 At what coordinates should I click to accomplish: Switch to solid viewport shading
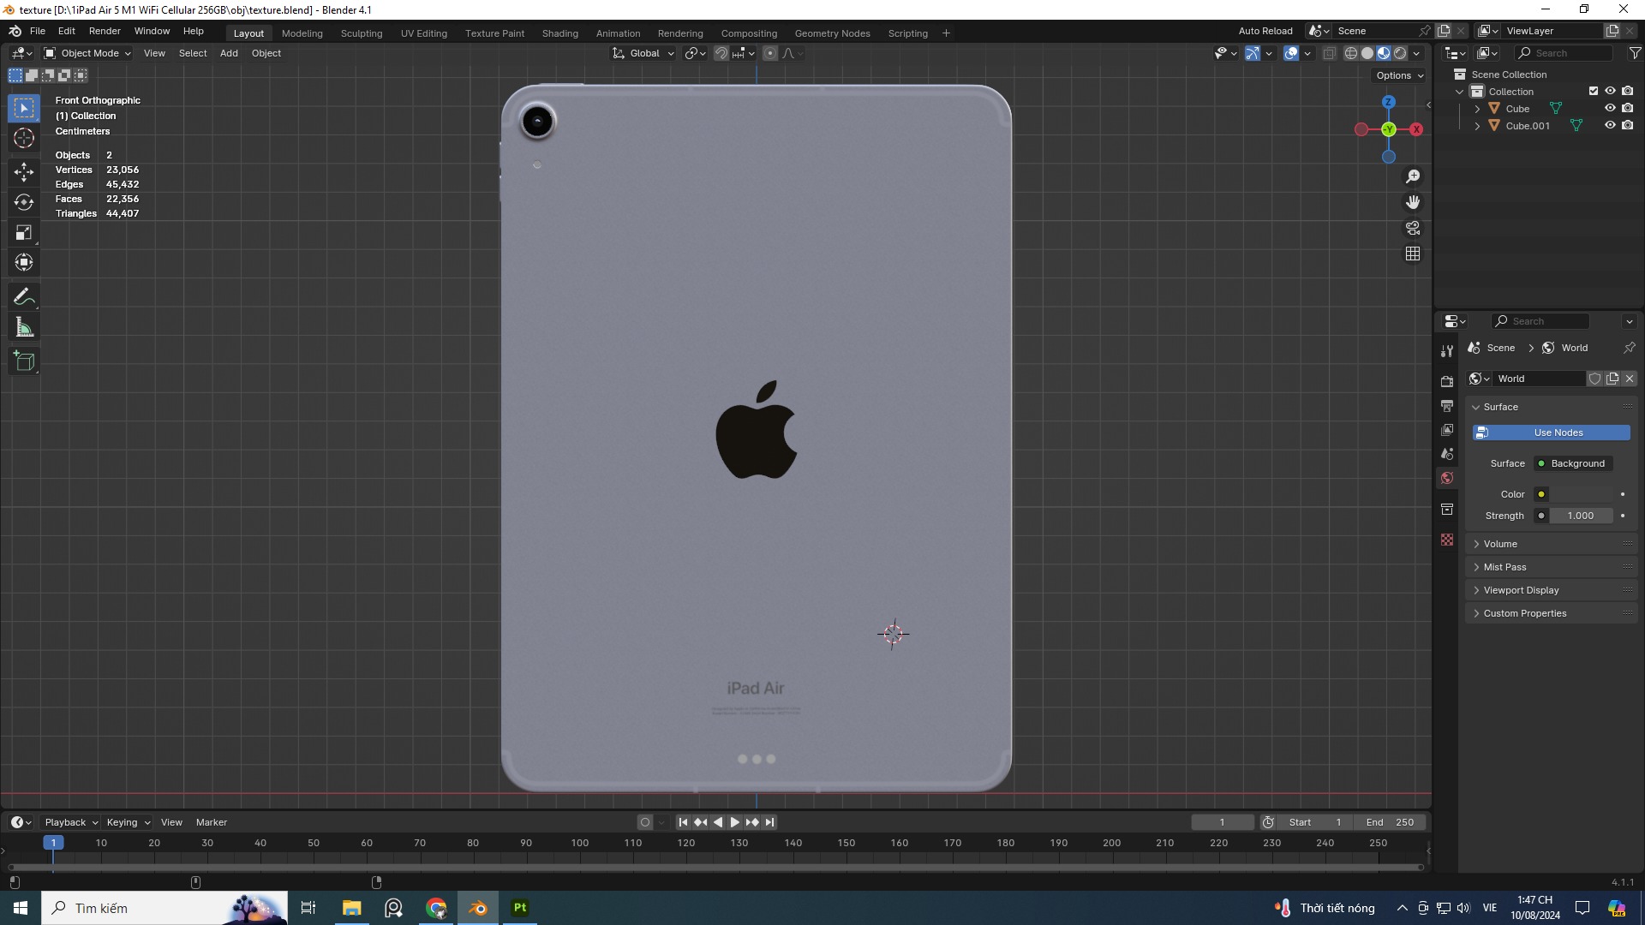pos(1367,53)
